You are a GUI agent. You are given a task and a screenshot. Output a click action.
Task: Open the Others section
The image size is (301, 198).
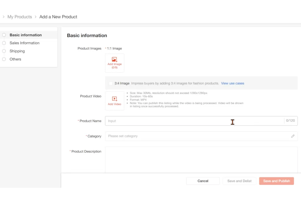(x=15, y=59)
